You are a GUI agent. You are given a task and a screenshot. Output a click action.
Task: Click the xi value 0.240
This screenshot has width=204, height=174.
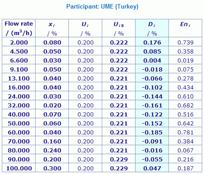pos(52,151)
